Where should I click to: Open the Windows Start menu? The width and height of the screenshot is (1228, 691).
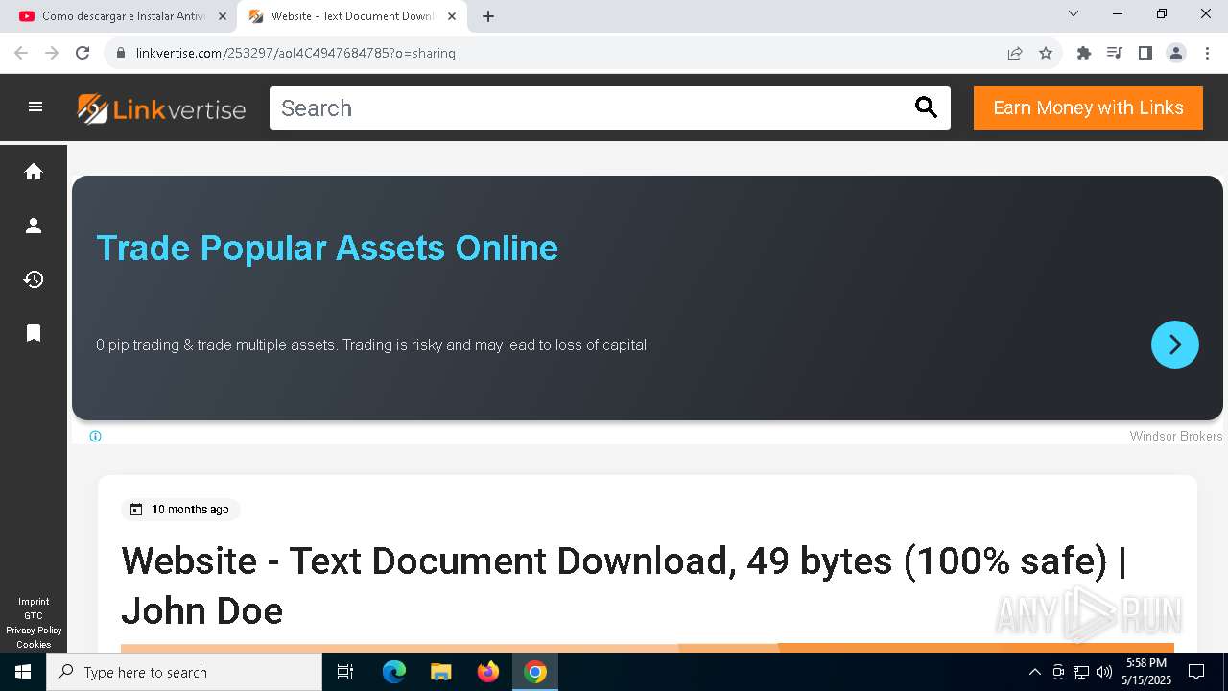[23, 672]
